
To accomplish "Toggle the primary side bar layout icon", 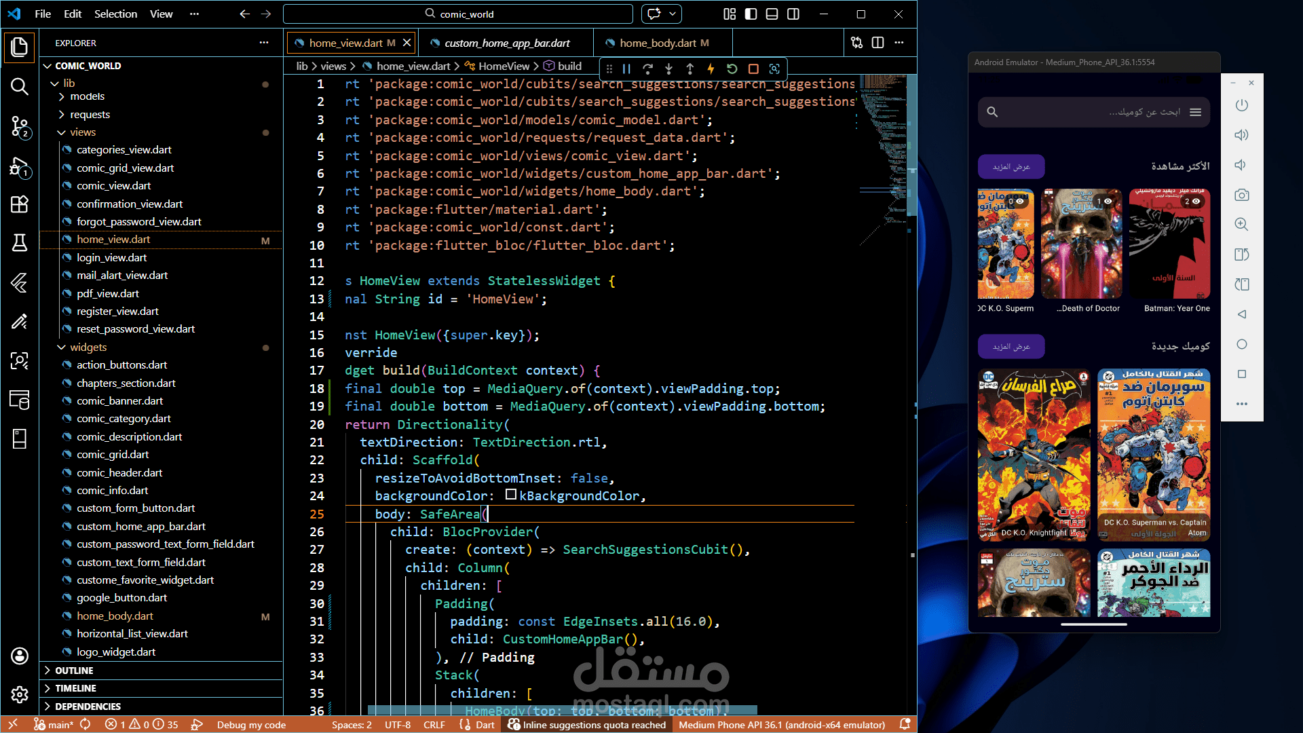I will (x=751, y=14).
